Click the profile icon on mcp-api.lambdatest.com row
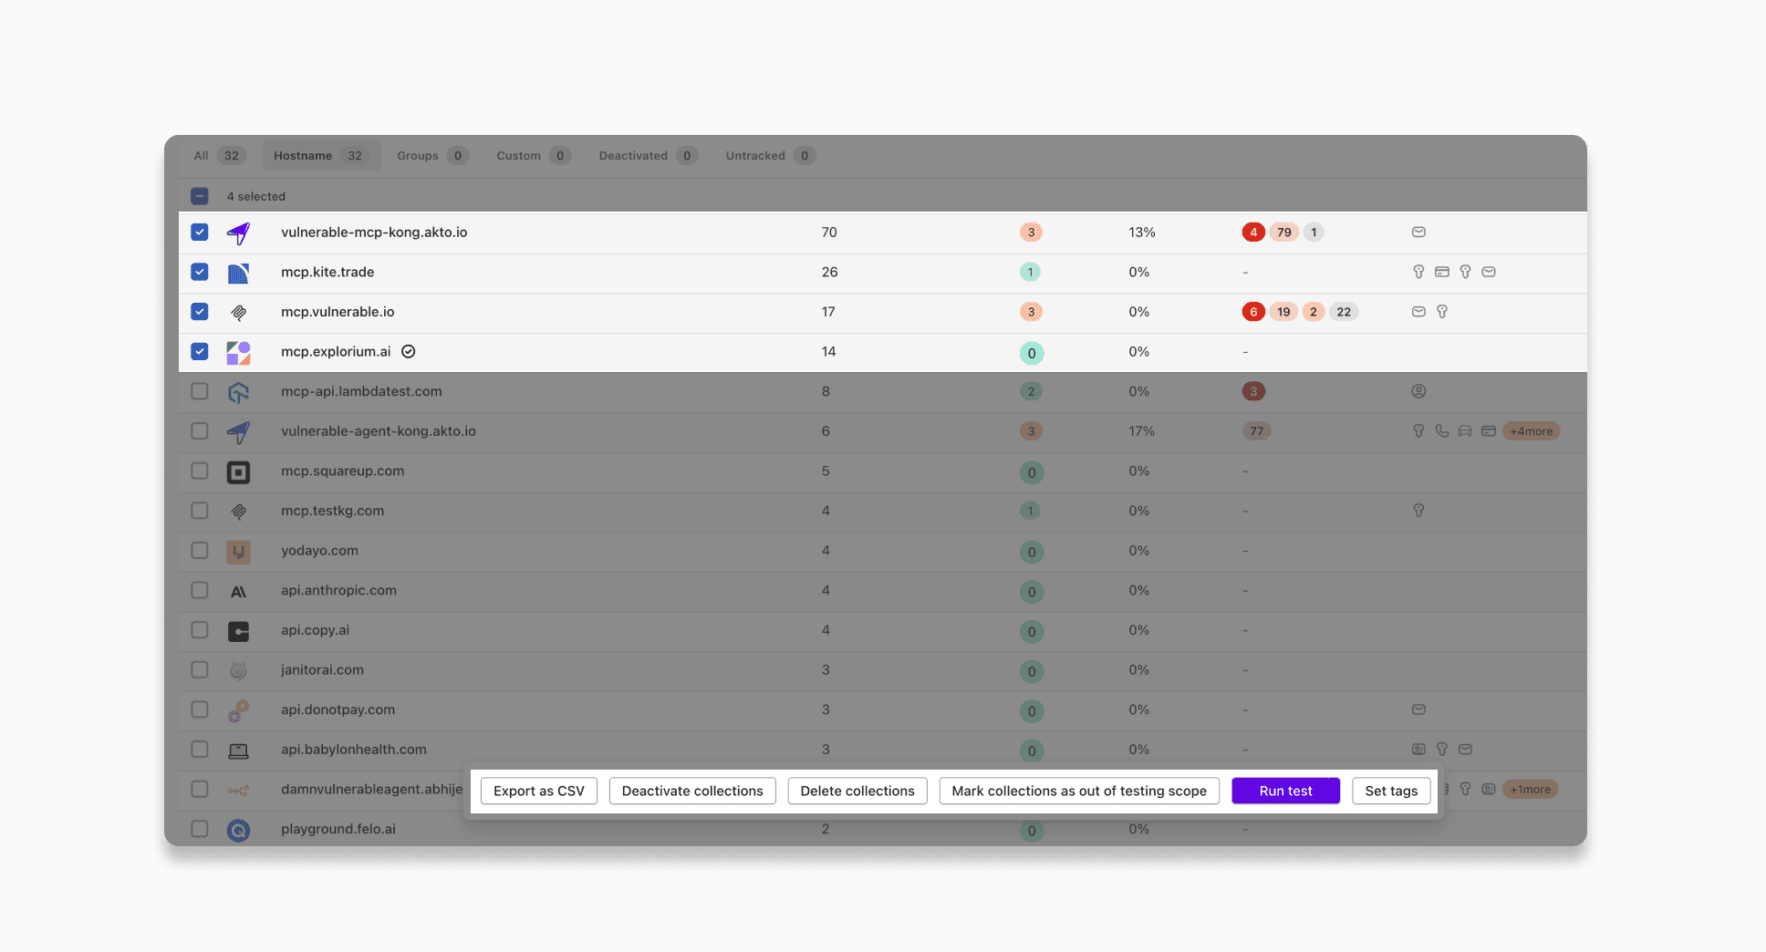 click(x=1418, y=390)
